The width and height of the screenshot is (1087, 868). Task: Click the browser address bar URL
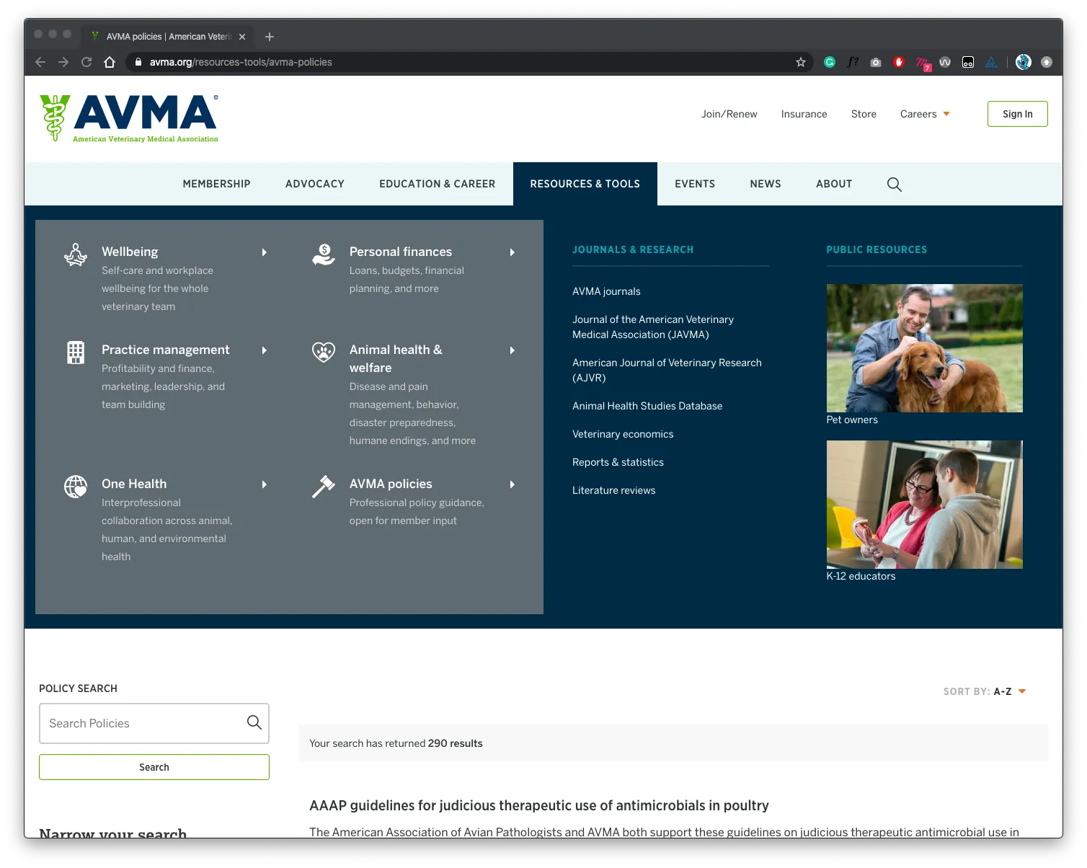[241, 62]
